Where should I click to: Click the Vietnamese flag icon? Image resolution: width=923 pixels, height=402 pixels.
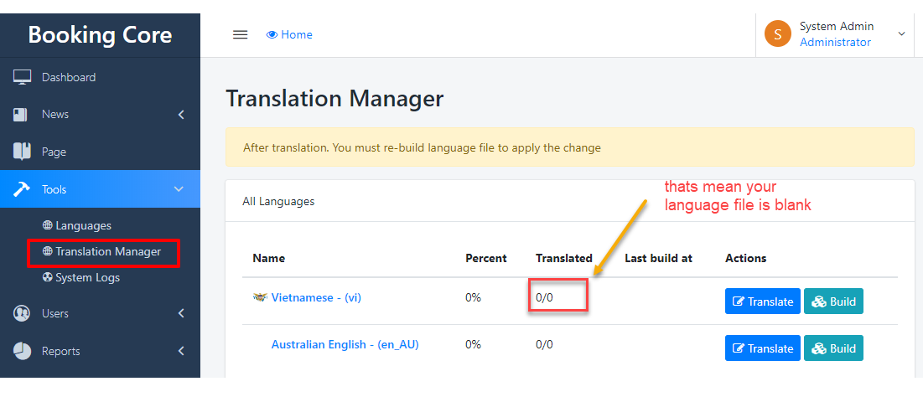259,297
